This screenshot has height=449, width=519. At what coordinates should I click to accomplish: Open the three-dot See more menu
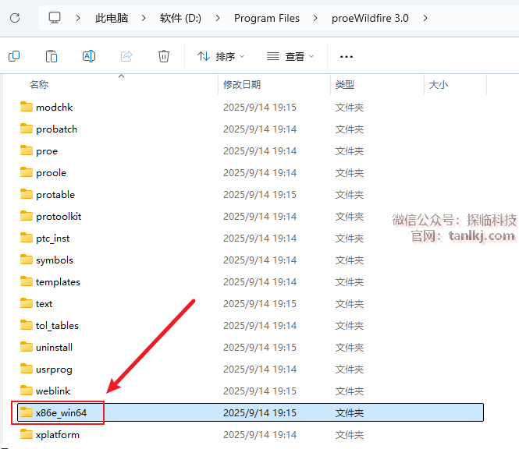tap(347, 57)
